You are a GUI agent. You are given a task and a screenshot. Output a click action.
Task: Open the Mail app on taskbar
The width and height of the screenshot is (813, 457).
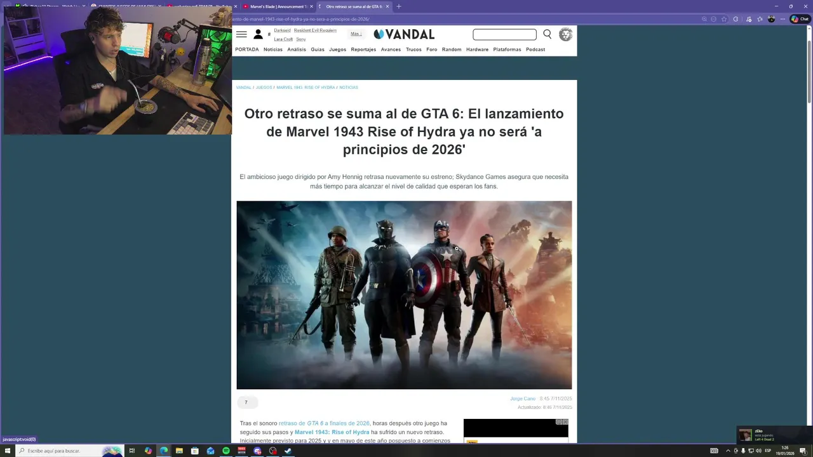click(x=210, y=451)
